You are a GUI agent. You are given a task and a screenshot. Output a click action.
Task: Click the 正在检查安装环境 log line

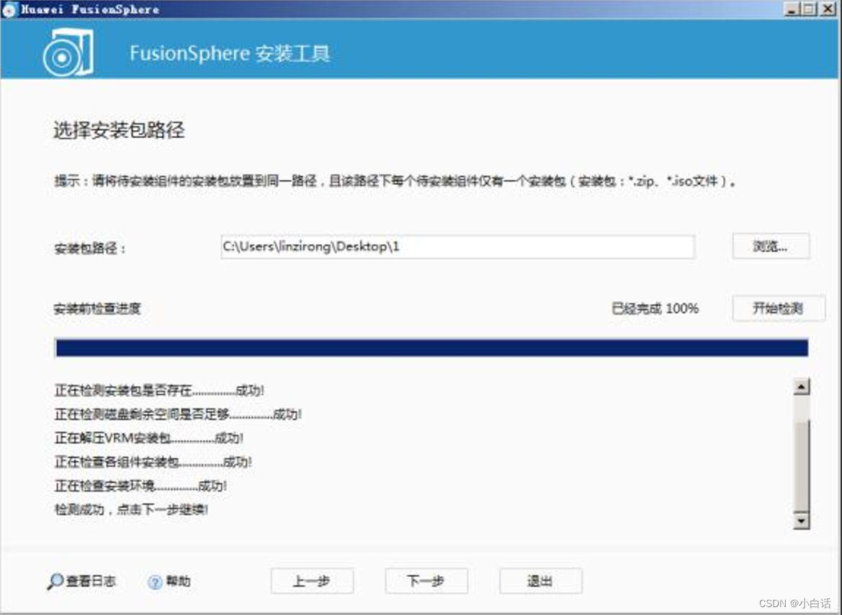coord(140,486)
